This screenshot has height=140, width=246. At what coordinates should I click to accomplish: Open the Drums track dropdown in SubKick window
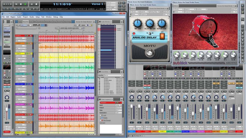178,9
